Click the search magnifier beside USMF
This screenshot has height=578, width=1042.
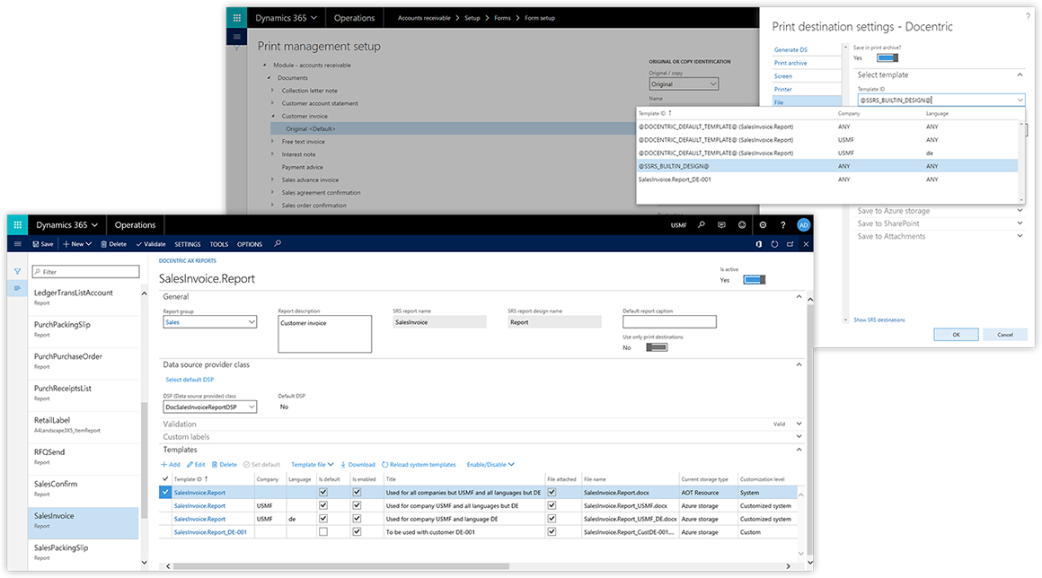[x=701, y=225]
